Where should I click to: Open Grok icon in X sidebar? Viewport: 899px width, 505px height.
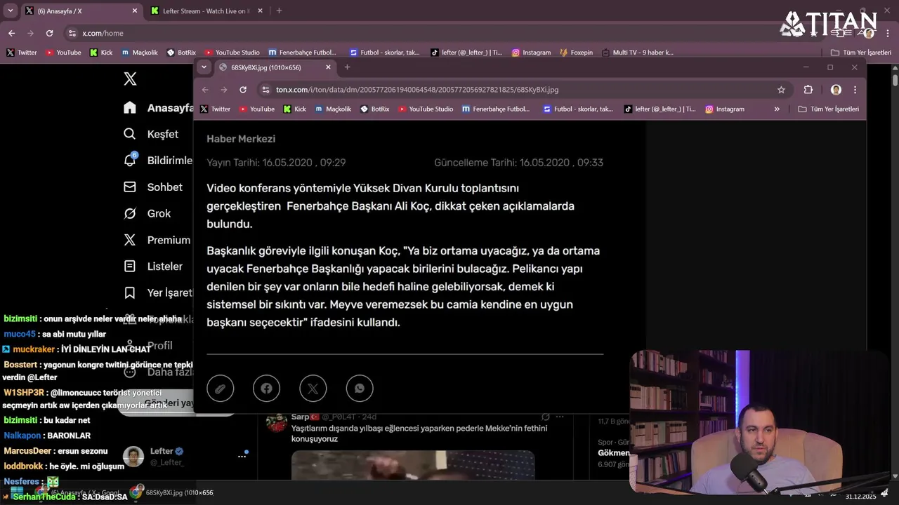[x=130, y=213]
